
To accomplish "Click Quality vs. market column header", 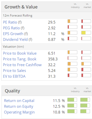I will (x=87, y=90).
